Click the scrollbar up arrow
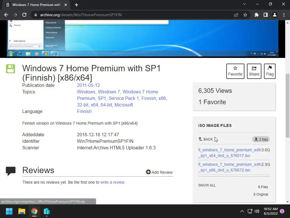The height and width of the screenshot is (218, 290). point(287,23)
